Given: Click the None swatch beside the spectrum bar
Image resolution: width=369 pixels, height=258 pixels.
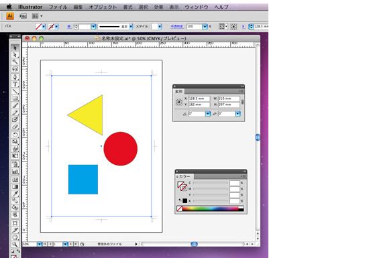Looking at the screenshot, I should point(180,208).
